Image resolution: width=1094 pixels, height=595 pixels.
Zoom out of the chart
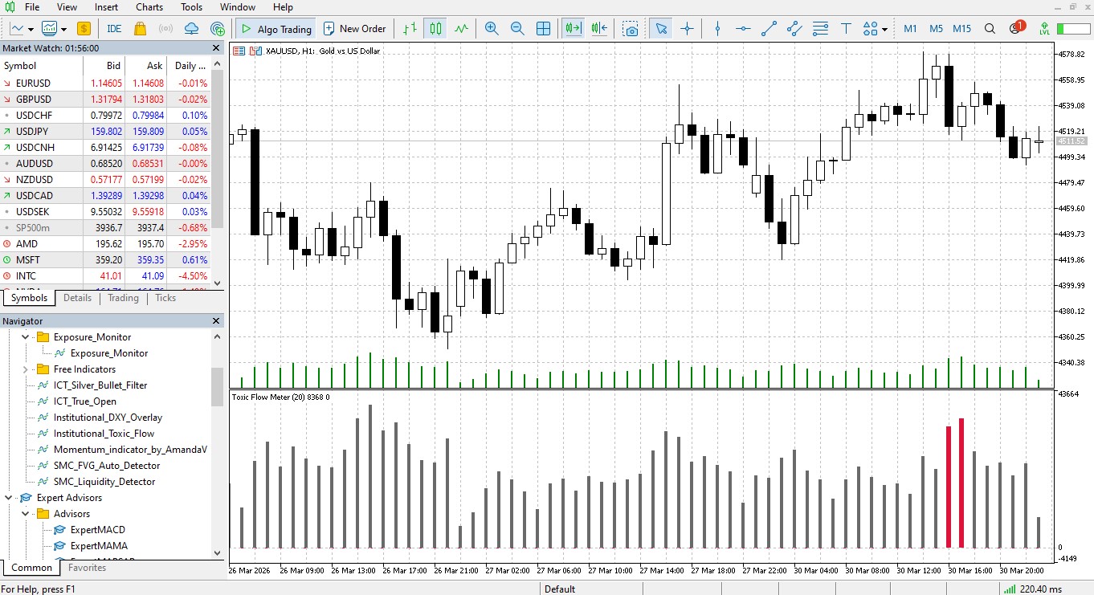[x=517, y=28]
